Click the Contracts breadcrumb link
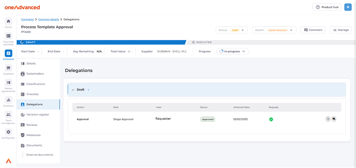Screen dimensions: 356x168 27,19
